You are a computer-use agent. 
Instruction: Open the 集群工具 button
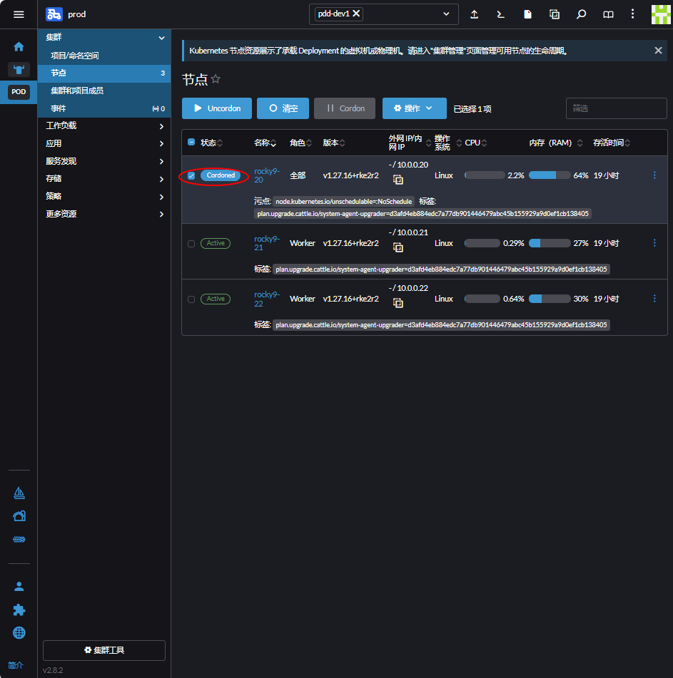click(104, 650)
